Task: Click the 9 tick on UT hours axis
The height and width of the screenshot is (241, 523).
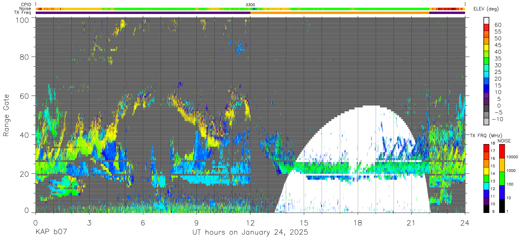Action: 197,223
